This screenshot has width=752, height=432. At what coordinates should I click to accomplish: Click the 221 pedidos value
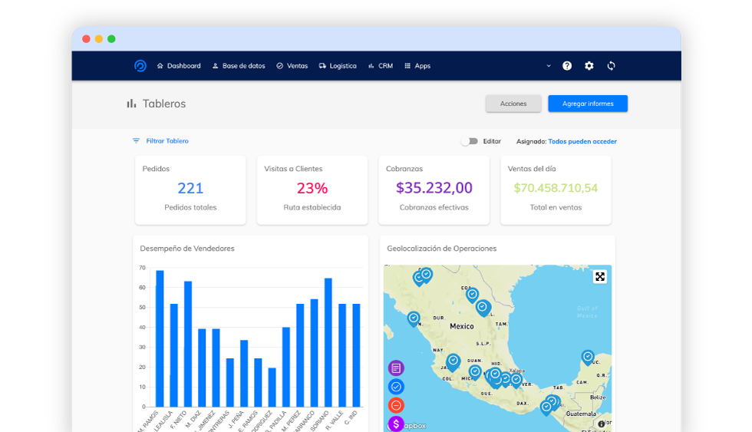pos(190,188)
